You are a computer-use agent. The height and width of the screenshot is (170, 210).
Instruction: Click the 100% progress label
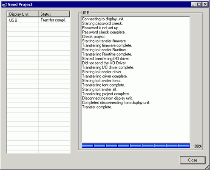197,146
